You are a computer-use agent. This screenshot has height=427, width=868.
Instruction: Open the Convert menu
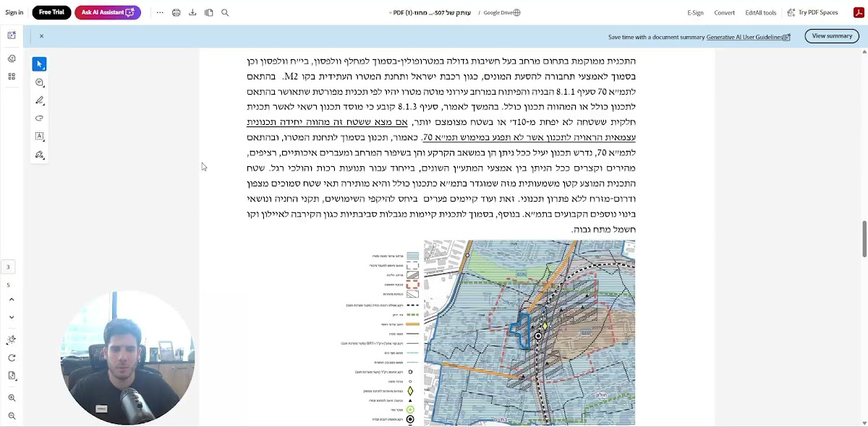click(724, 12)
